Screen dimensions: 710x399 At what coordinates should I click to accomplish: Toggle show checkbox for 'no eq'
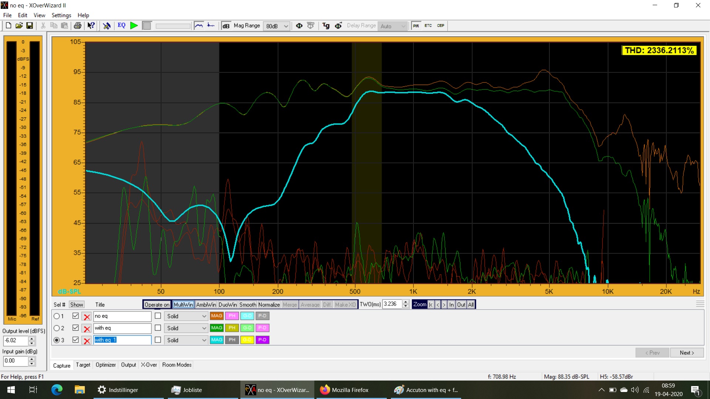(x=76, y=316)
